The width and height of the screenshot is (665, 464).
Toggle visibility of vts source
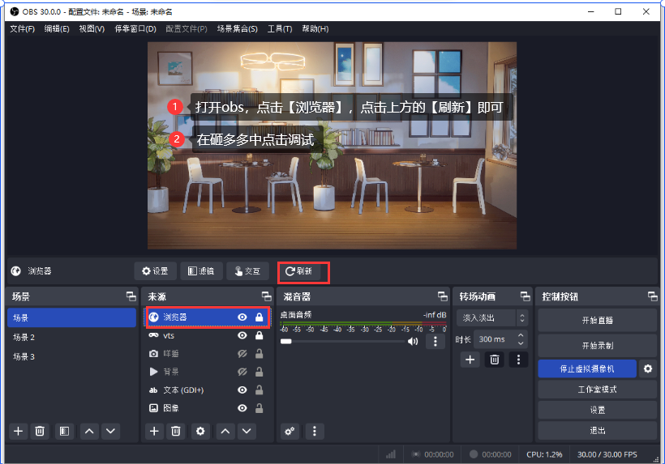[x=242, y=336]
